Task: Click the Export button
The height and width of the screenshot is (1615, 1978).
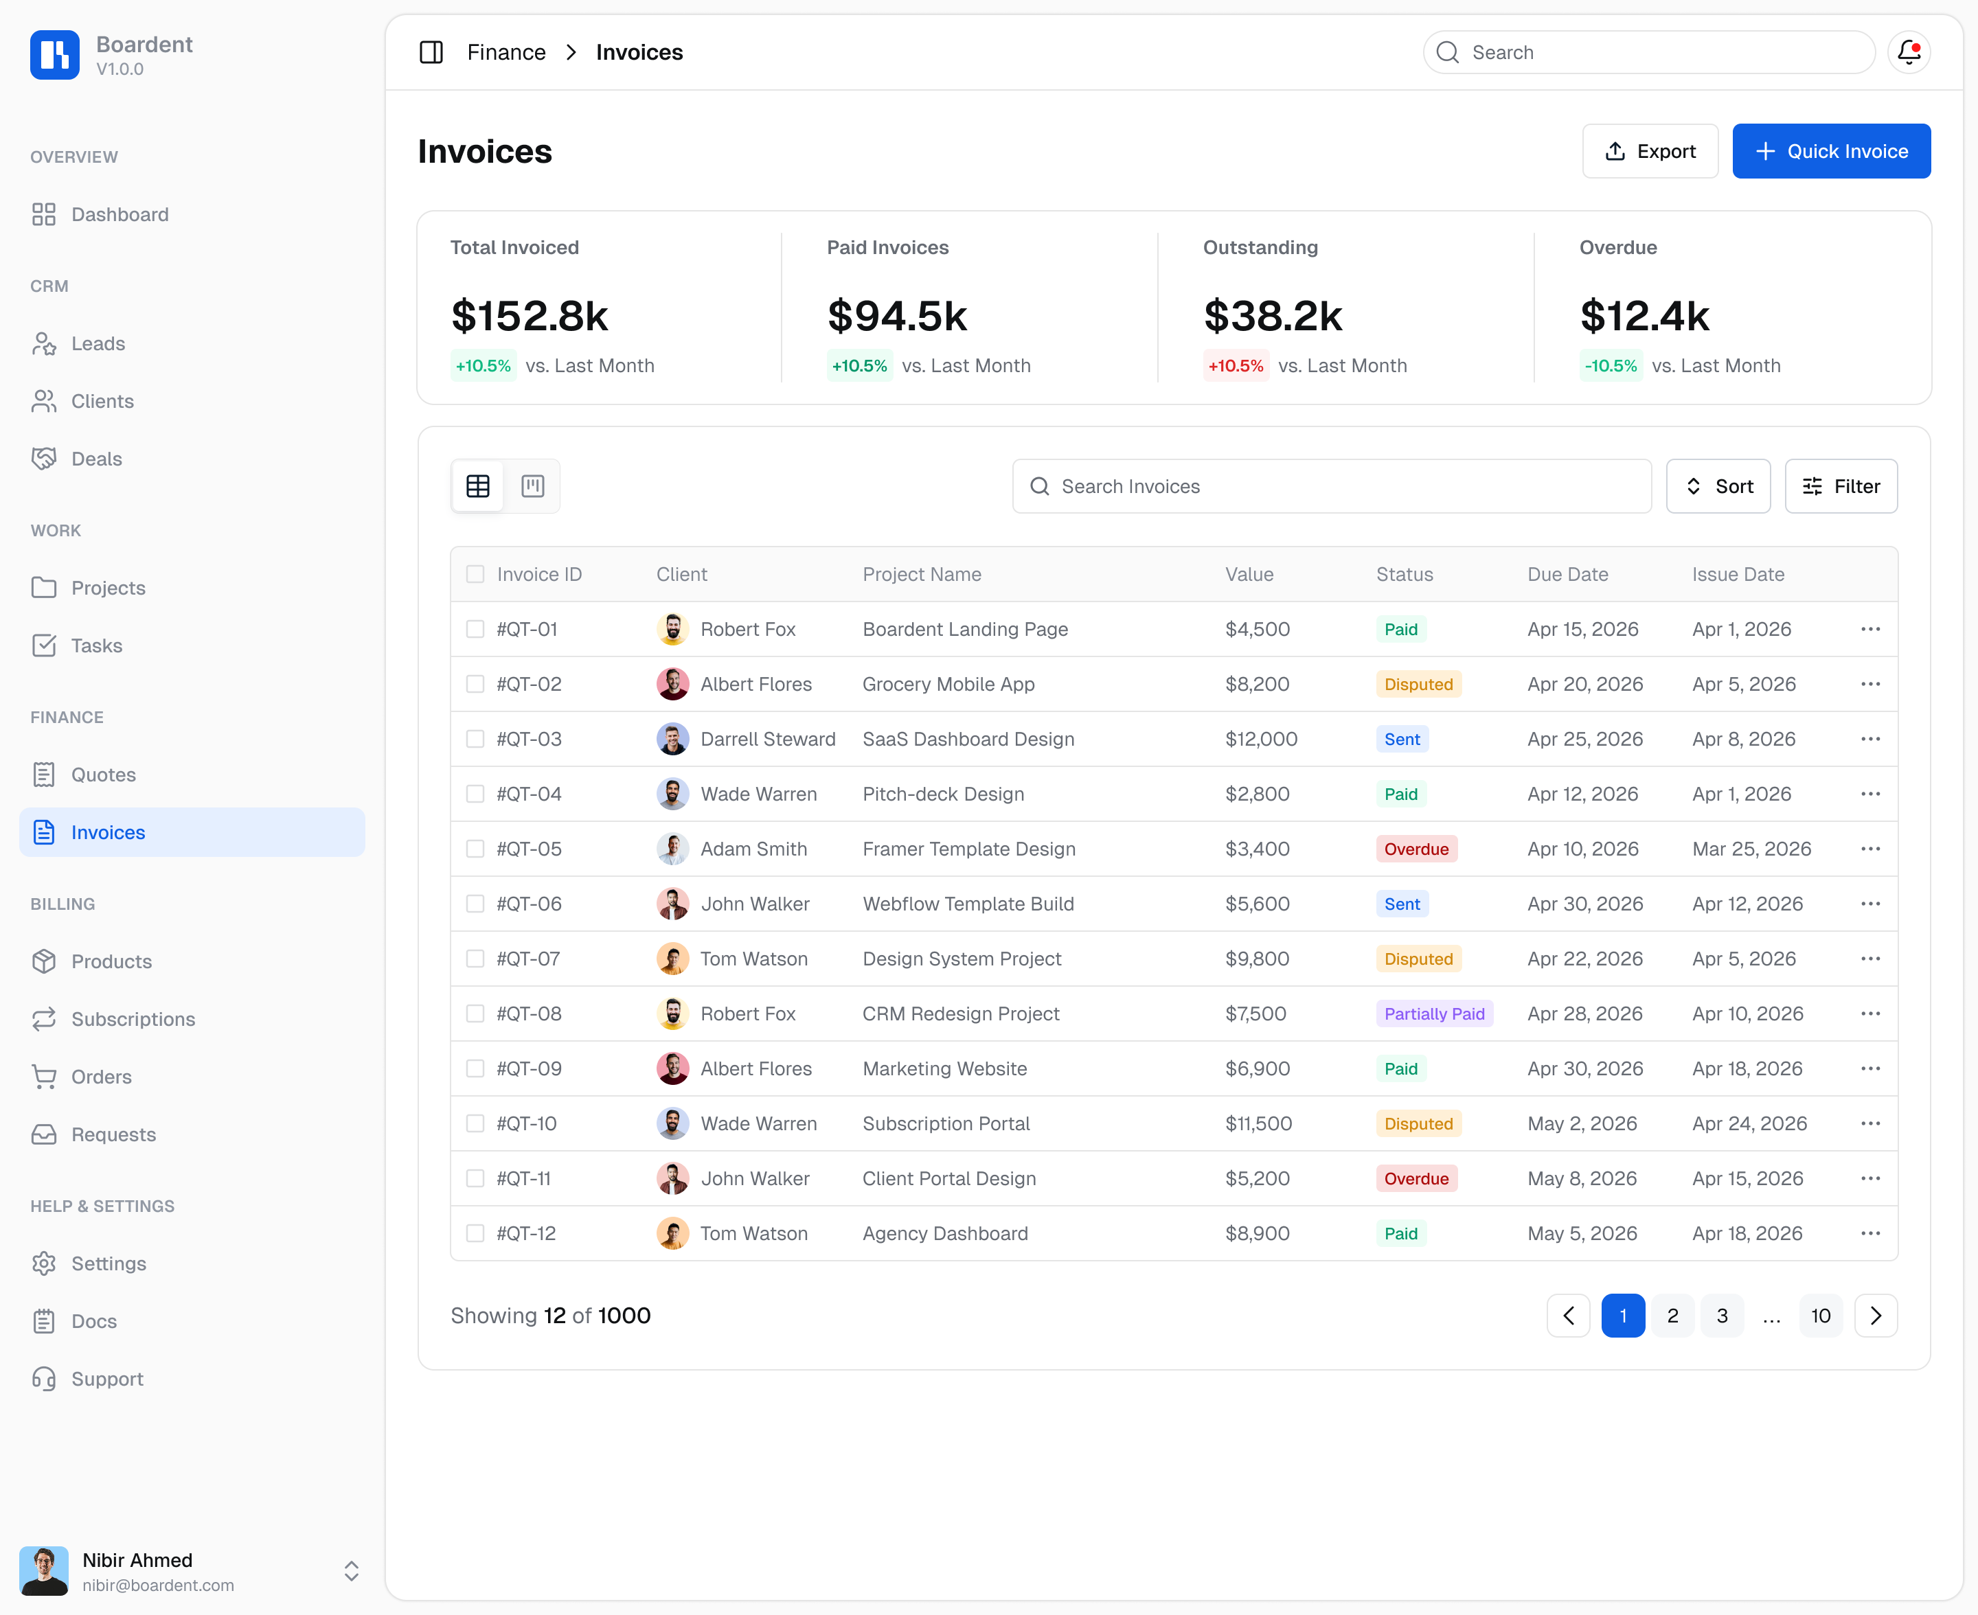Action: pos(1650,150)
